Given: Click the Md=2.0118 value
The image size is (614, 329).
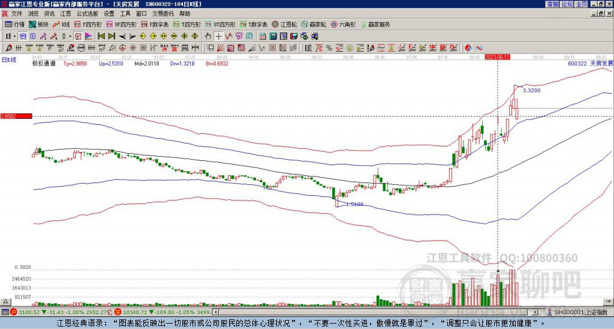Looking at the screenshot, I should tap(147, 63).
